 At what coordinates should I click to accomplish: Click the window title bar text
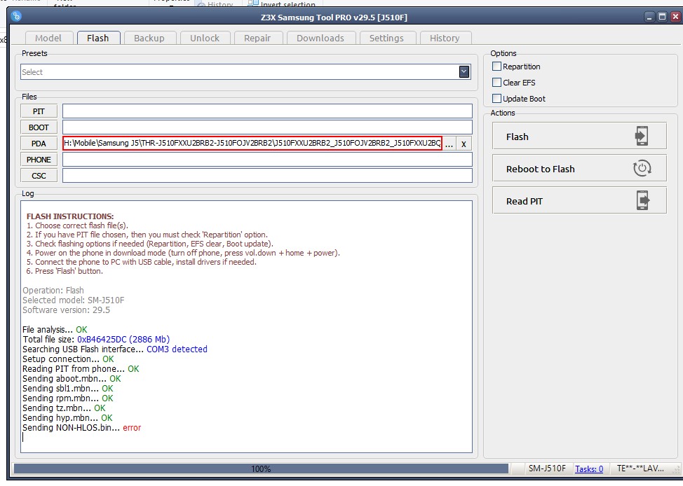[334, 18]
